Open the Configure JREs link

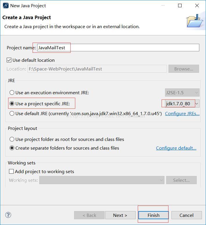[182, 113]
